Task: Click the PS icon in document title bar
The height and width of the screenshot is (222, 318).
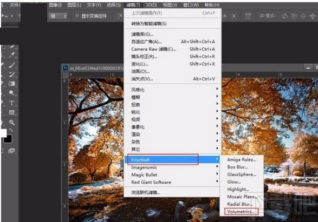Action: (65, 68)
